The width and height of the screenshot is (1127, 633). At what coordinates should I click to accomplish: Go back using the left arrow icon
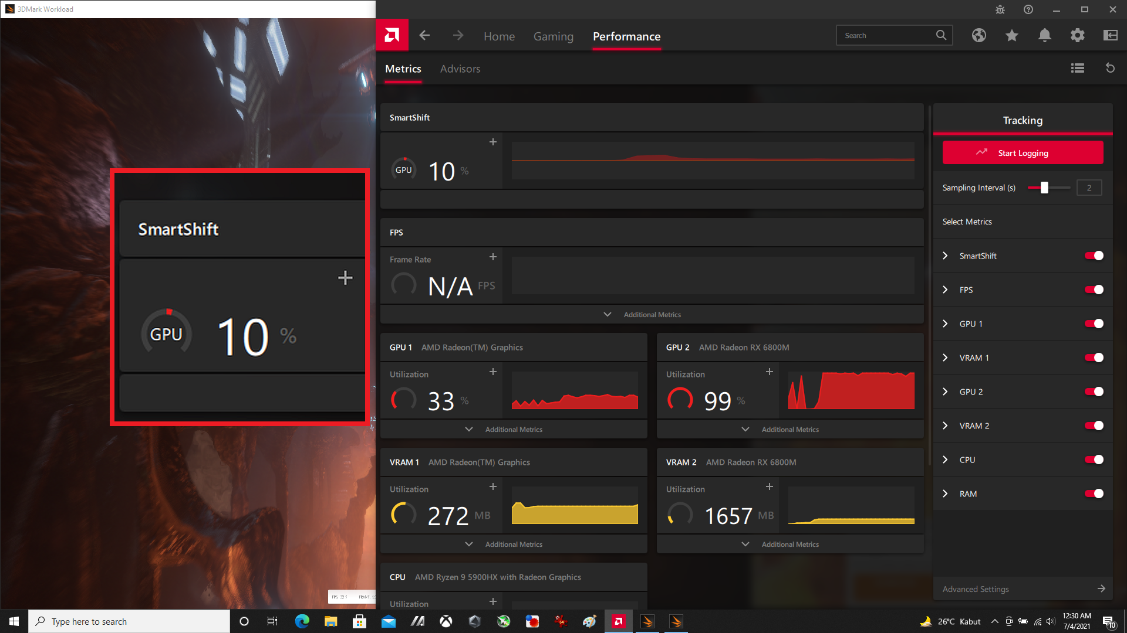(x=424, y=36)
